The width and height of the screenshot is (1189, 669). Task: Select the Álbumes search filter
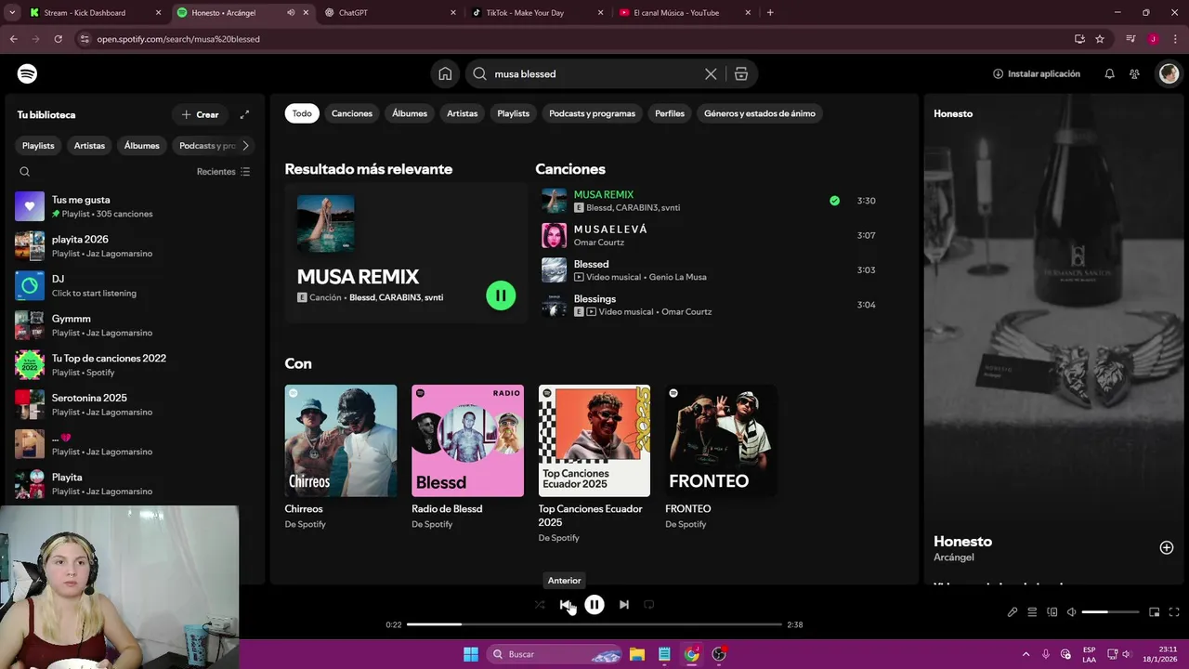coord(410,113)
